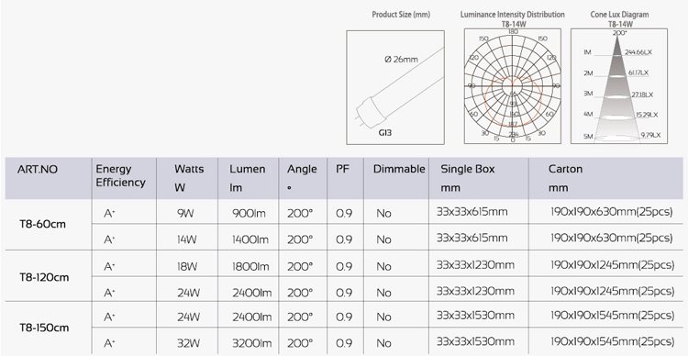Select the T8-60cm row label
This screenshot has height=356, width=688.
[42, 224]
